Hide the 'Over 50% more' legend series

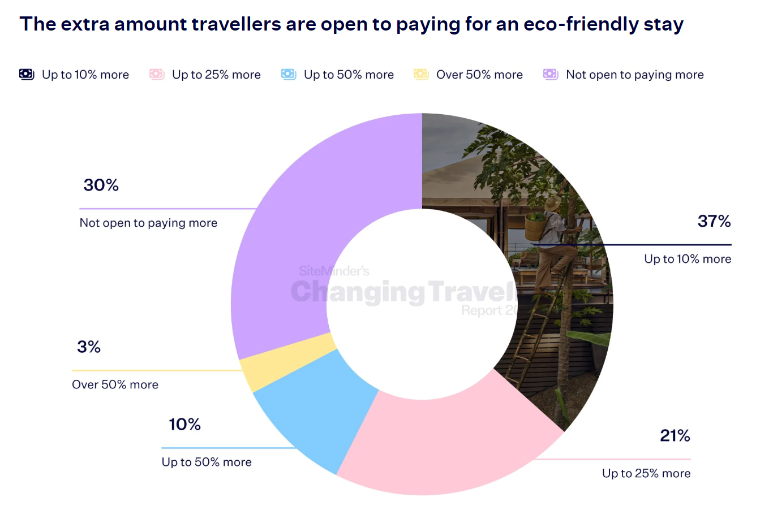(x=479, y=75)
